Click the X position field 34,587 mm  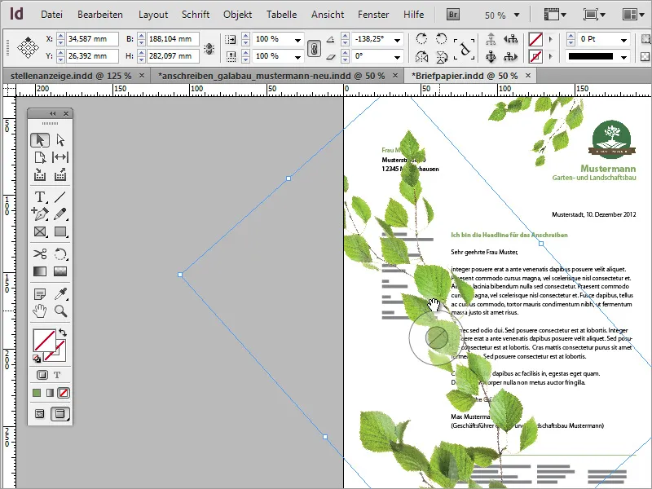(x=92, y=39)
